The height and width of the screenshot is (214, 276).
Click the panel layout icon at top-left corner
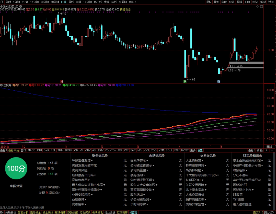2,2
